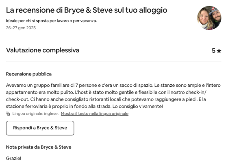Click the Valutazione complessiva heading
This screenshot has height=161, width=228.
[43, 50]
